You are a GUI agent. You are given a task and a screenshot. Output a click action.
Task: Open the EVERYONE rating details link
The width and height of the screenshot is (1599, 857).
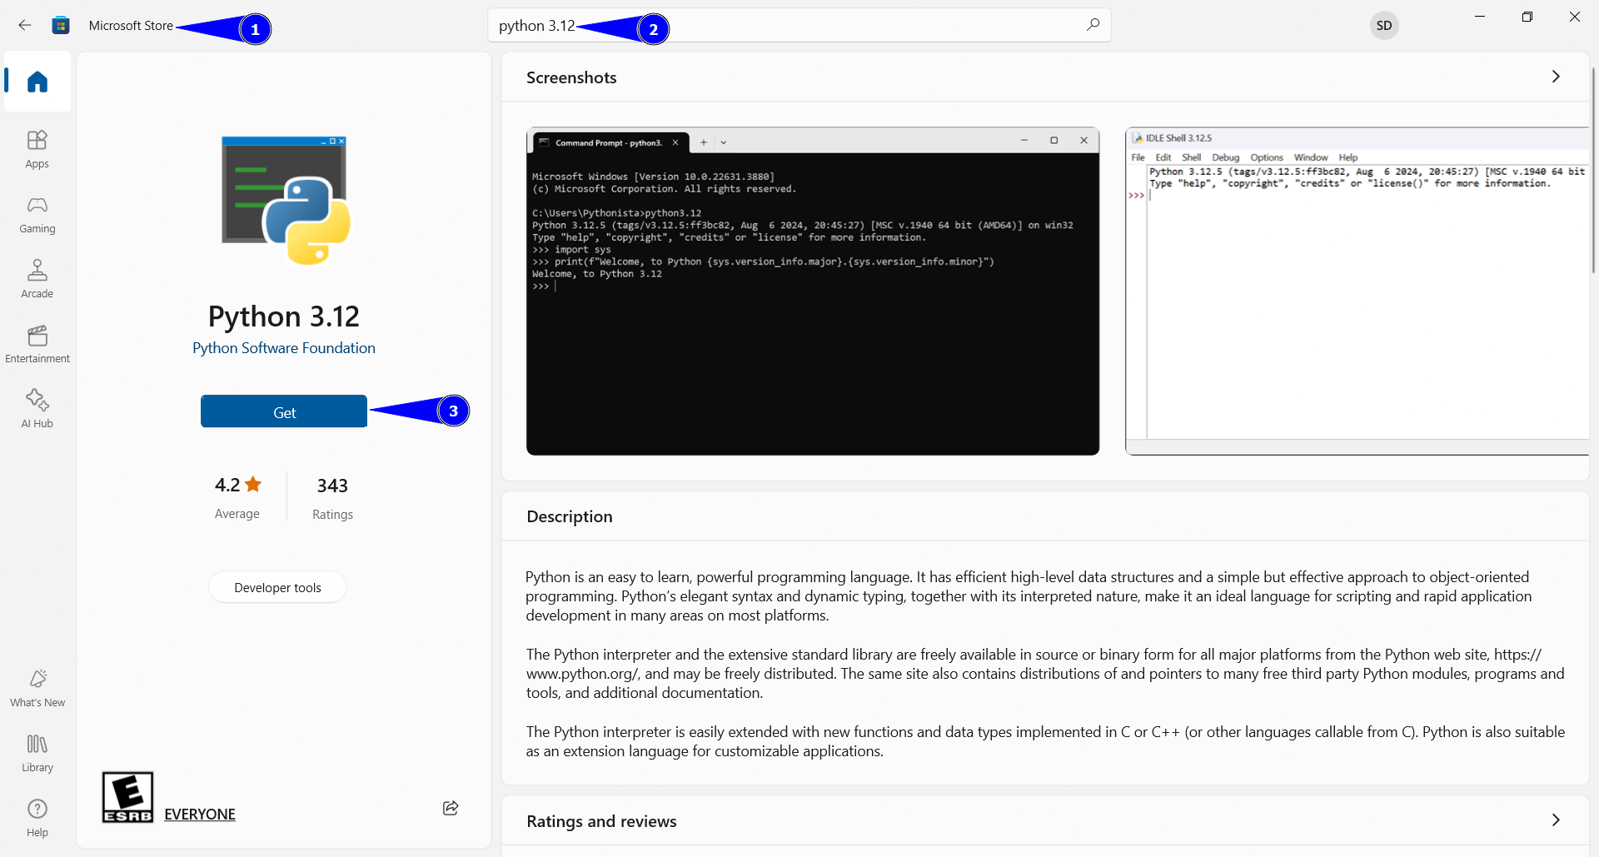click(x=199, y=814)
